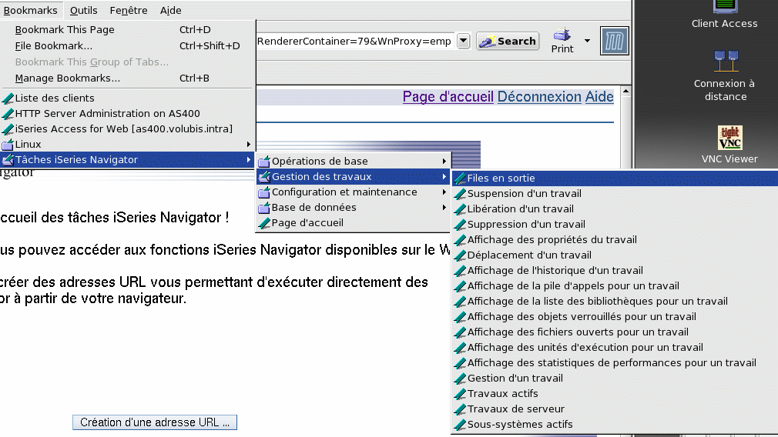Select Affichage de la liste des bibliothèques entry
The width and height of the screenshot is (778, 437).
tap(615, 302)
